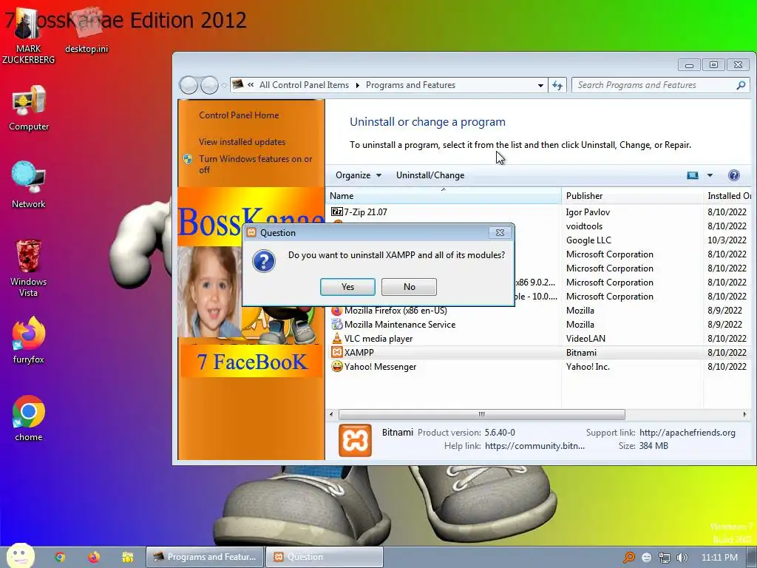Open the third pinned taskbar icon

point(127,557)
